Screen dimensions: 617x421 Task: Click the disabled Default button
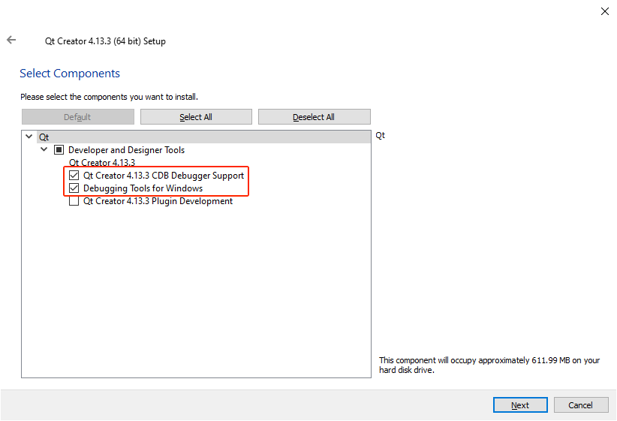[78, 117]
